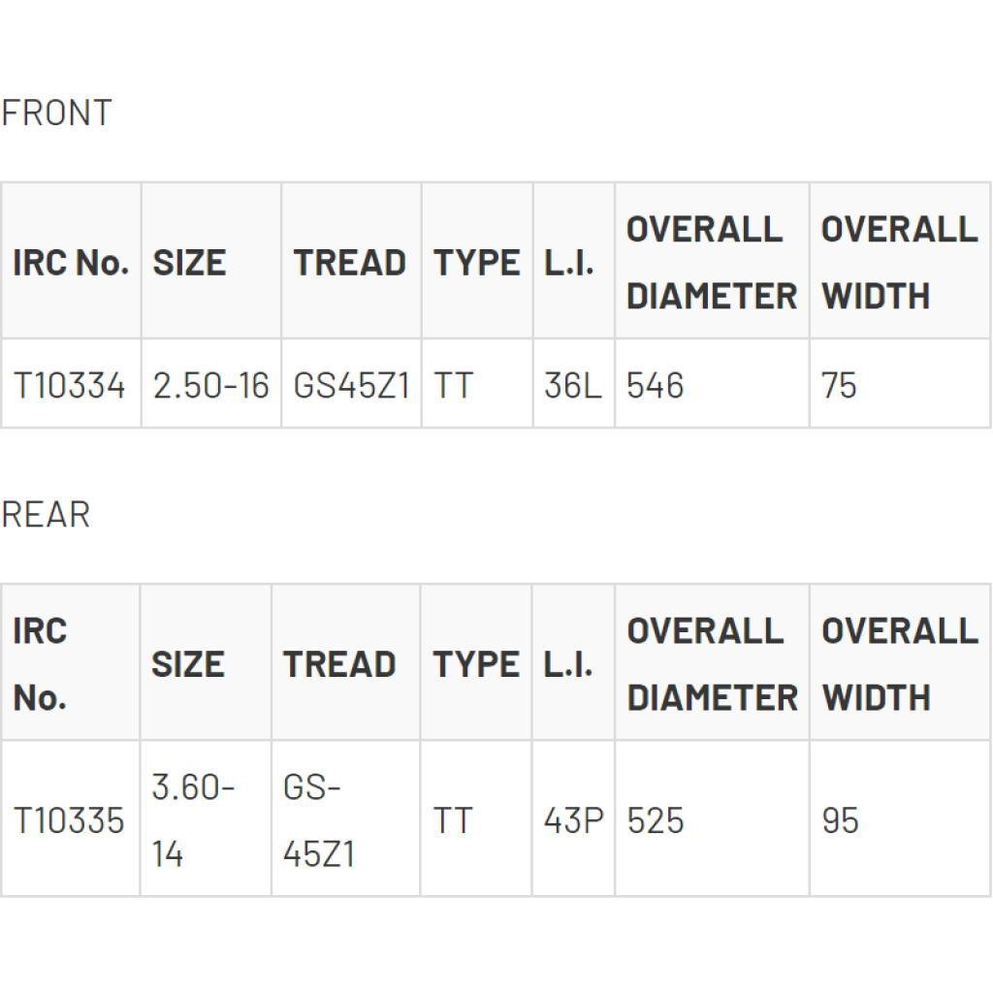Click the REAR section heading
Image resolution: width=993 pixels, height=993 pixels.
(x=46, y=514)
